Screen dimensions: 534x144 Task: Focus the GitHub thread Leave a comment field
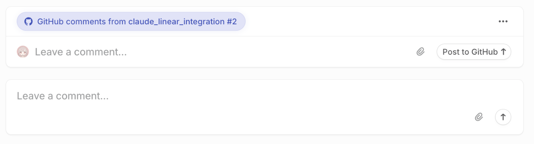[221, 52]
